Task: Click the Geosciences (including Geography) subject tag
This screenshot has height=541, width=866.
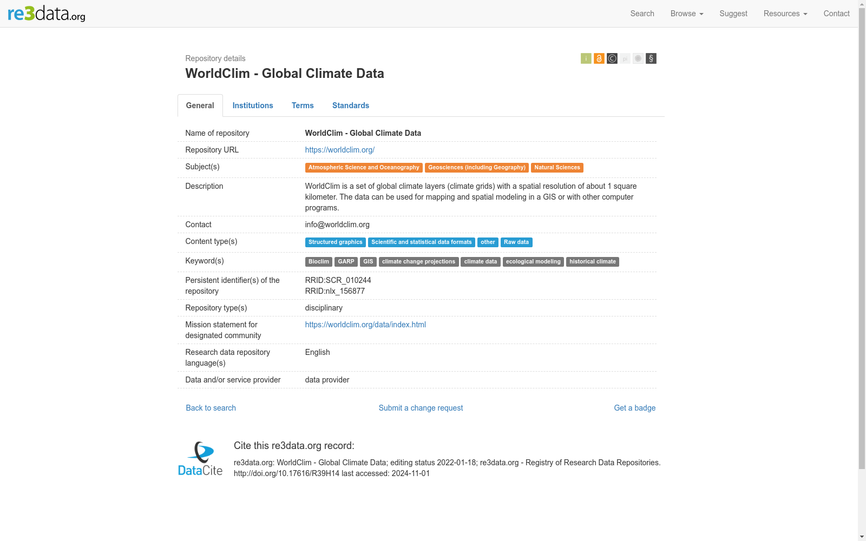Action: (477, 168)
